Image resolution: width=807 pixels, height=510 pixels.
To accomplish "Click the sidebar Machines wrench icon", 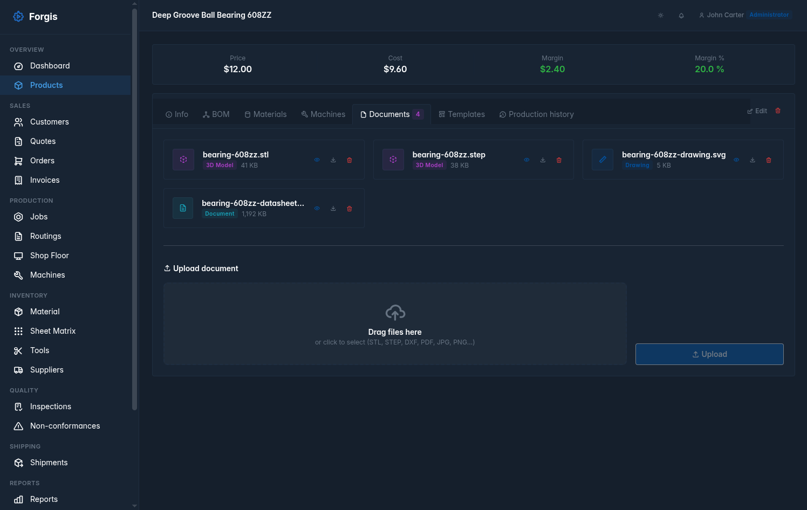I will [18, 275].
